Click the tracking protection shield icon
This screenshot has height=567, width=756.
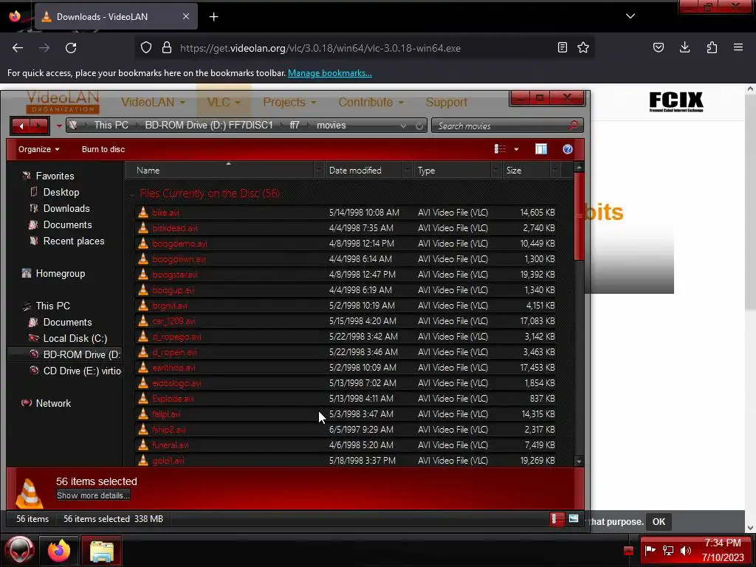click(146, 47)
